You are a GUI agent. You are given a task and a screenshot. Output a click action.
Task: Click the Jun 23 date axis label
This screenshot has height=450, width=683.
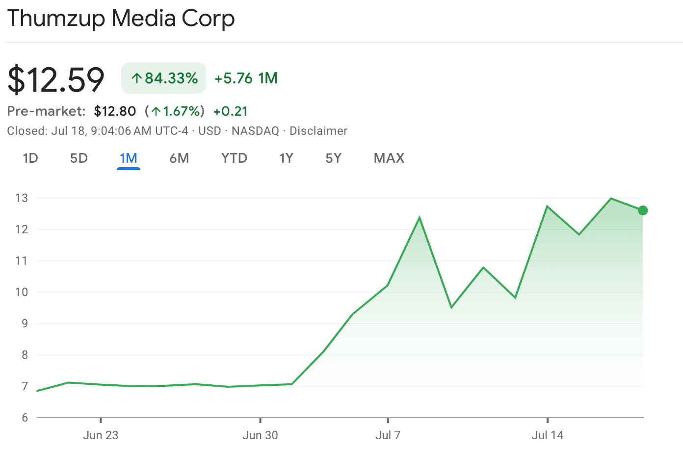[101, 435]
